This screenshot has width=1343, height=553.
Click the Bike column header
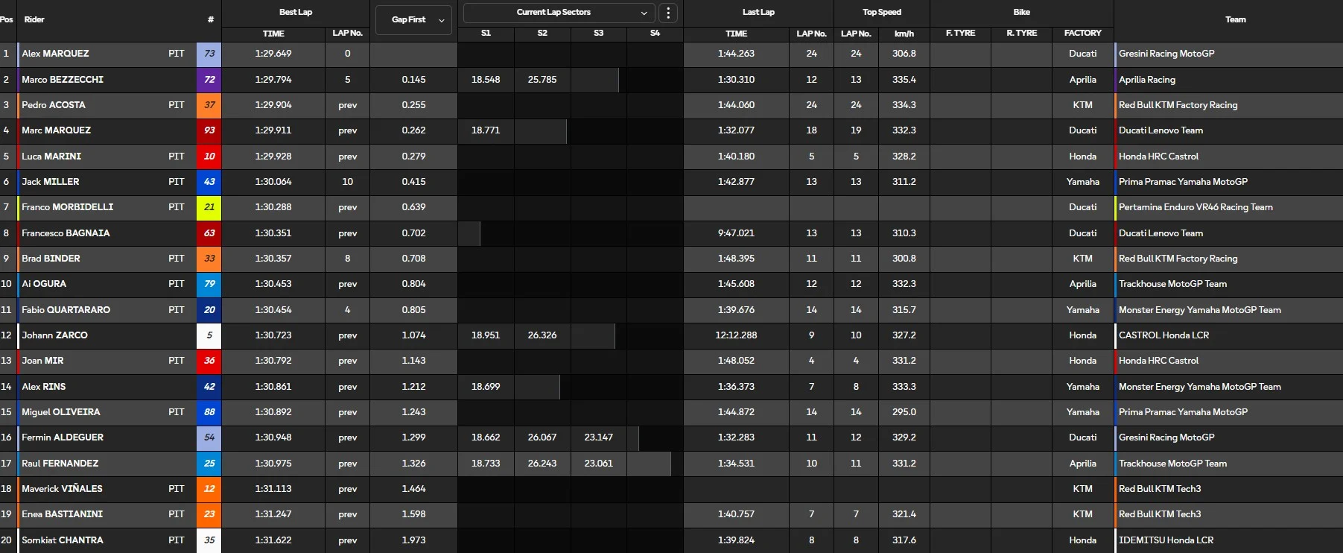[x=1022, y=13]
